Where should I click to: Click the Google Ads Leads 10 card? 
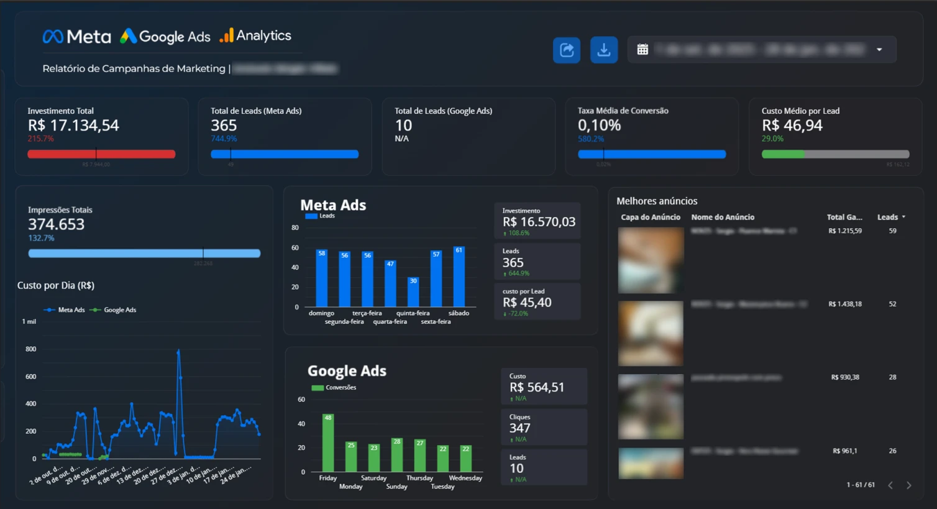pos(544,467)
